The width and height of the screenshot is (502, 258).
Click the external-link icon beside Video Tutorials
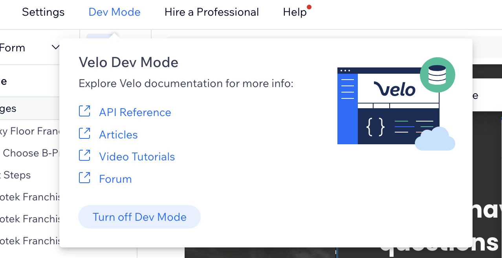click(x=84, y=156)
